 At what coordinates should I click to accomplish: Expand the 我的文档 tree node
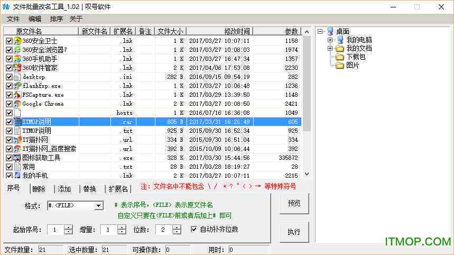click(x=330, y=48)
